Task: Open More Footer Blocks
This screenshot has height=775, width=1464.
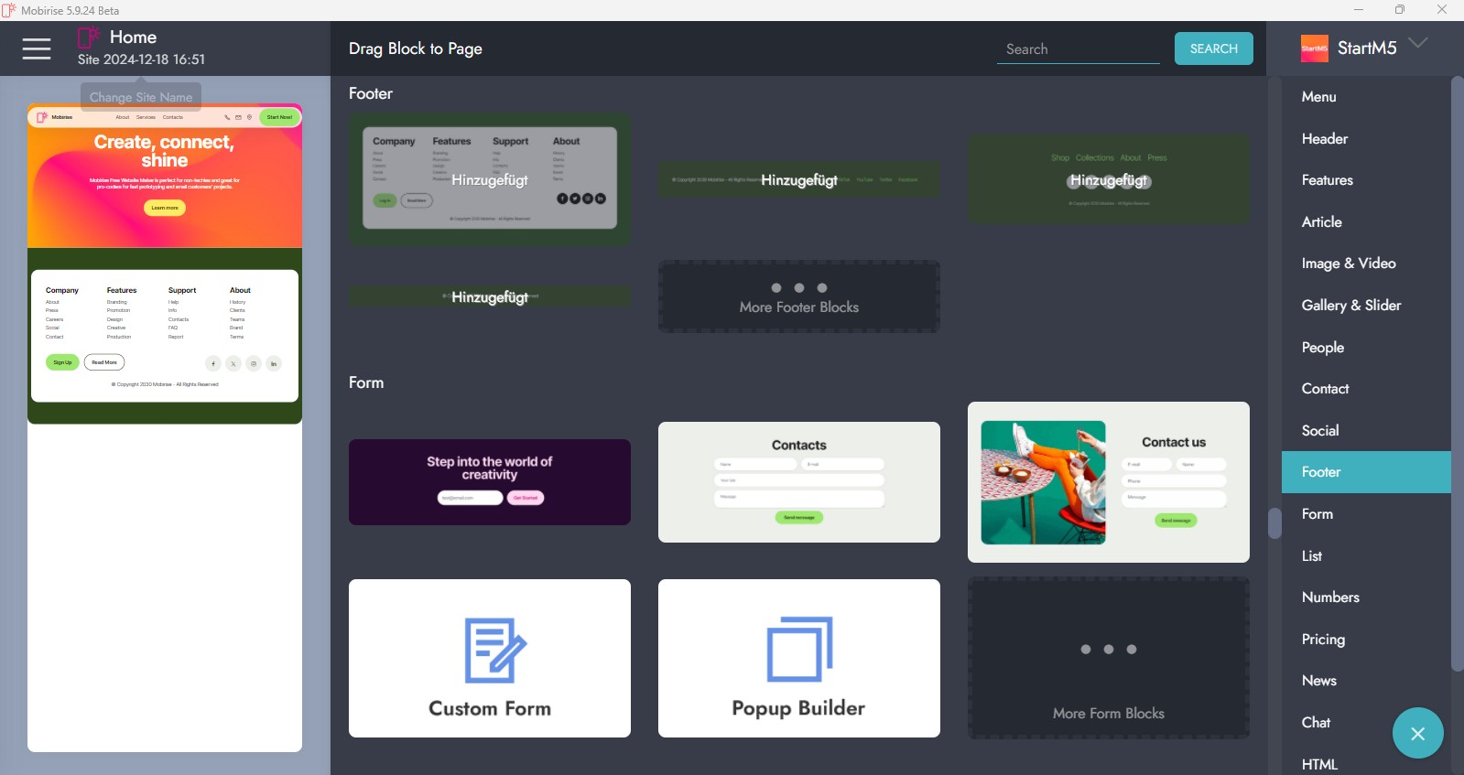Action: tap(799, 296)
